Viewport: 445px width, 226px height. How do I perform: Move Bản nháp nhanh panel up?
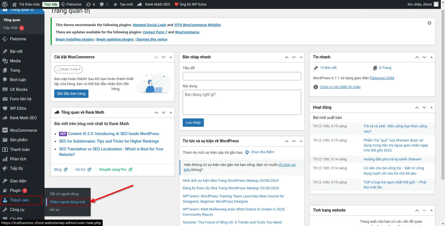tap(286, 57)
